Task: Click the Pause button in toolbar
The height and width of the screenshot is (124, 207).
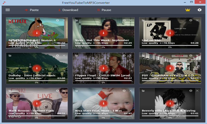Action: point(104,10)
